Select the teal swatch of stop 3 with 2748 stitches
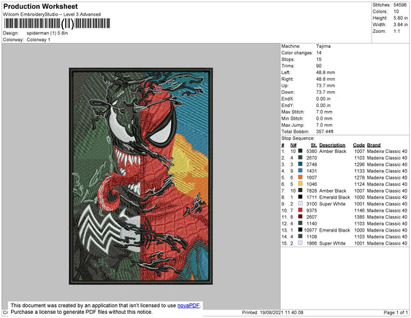411x318 pixels. [x=300, y=164]
